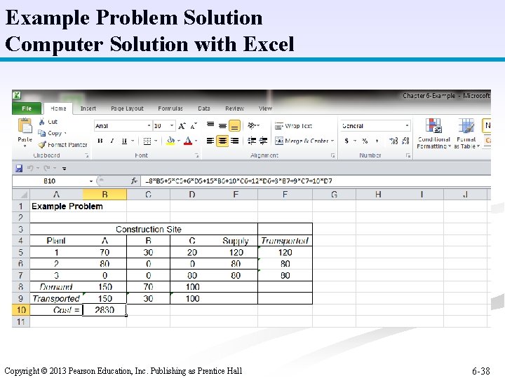Viewport: 505px width, 378px height.
Task: Switch to the Page Layout tab
Action: pos(127,108)
